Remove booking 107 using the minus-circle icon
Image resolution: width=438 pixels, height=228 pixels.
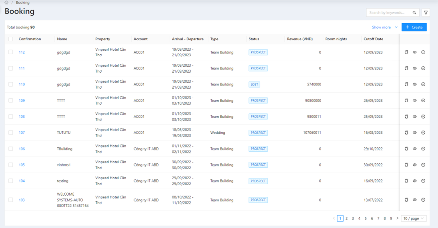(423, 133)
